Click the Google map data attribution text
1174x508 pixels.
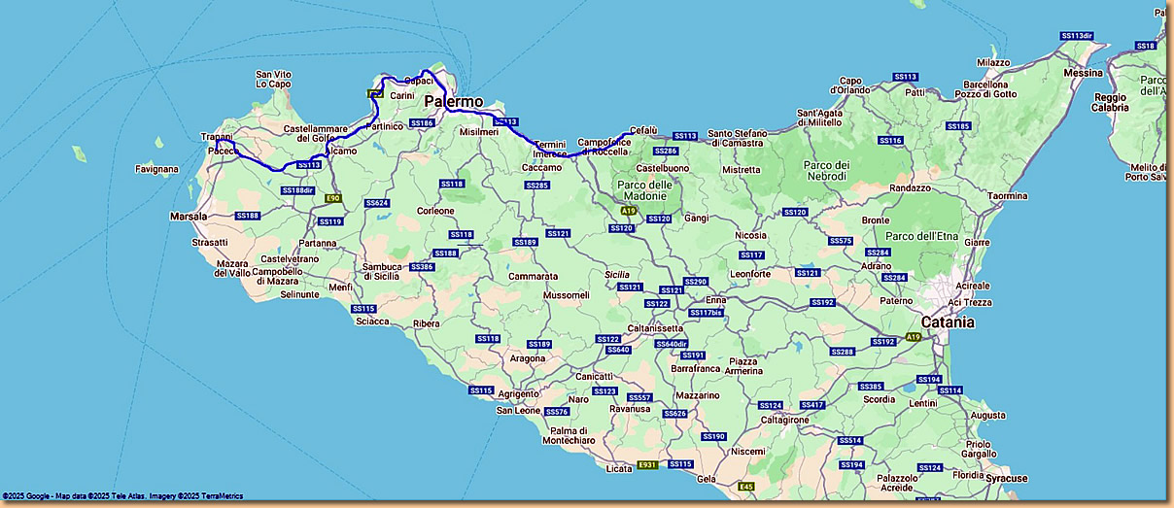tap(122, 496)
